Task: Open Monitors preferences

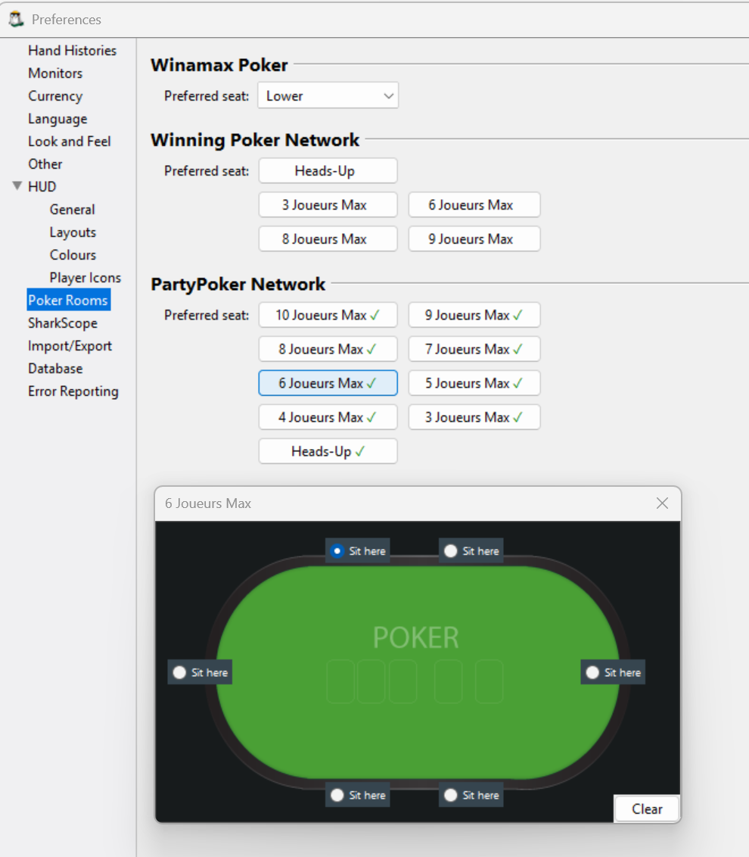Action: click(55, 73)
